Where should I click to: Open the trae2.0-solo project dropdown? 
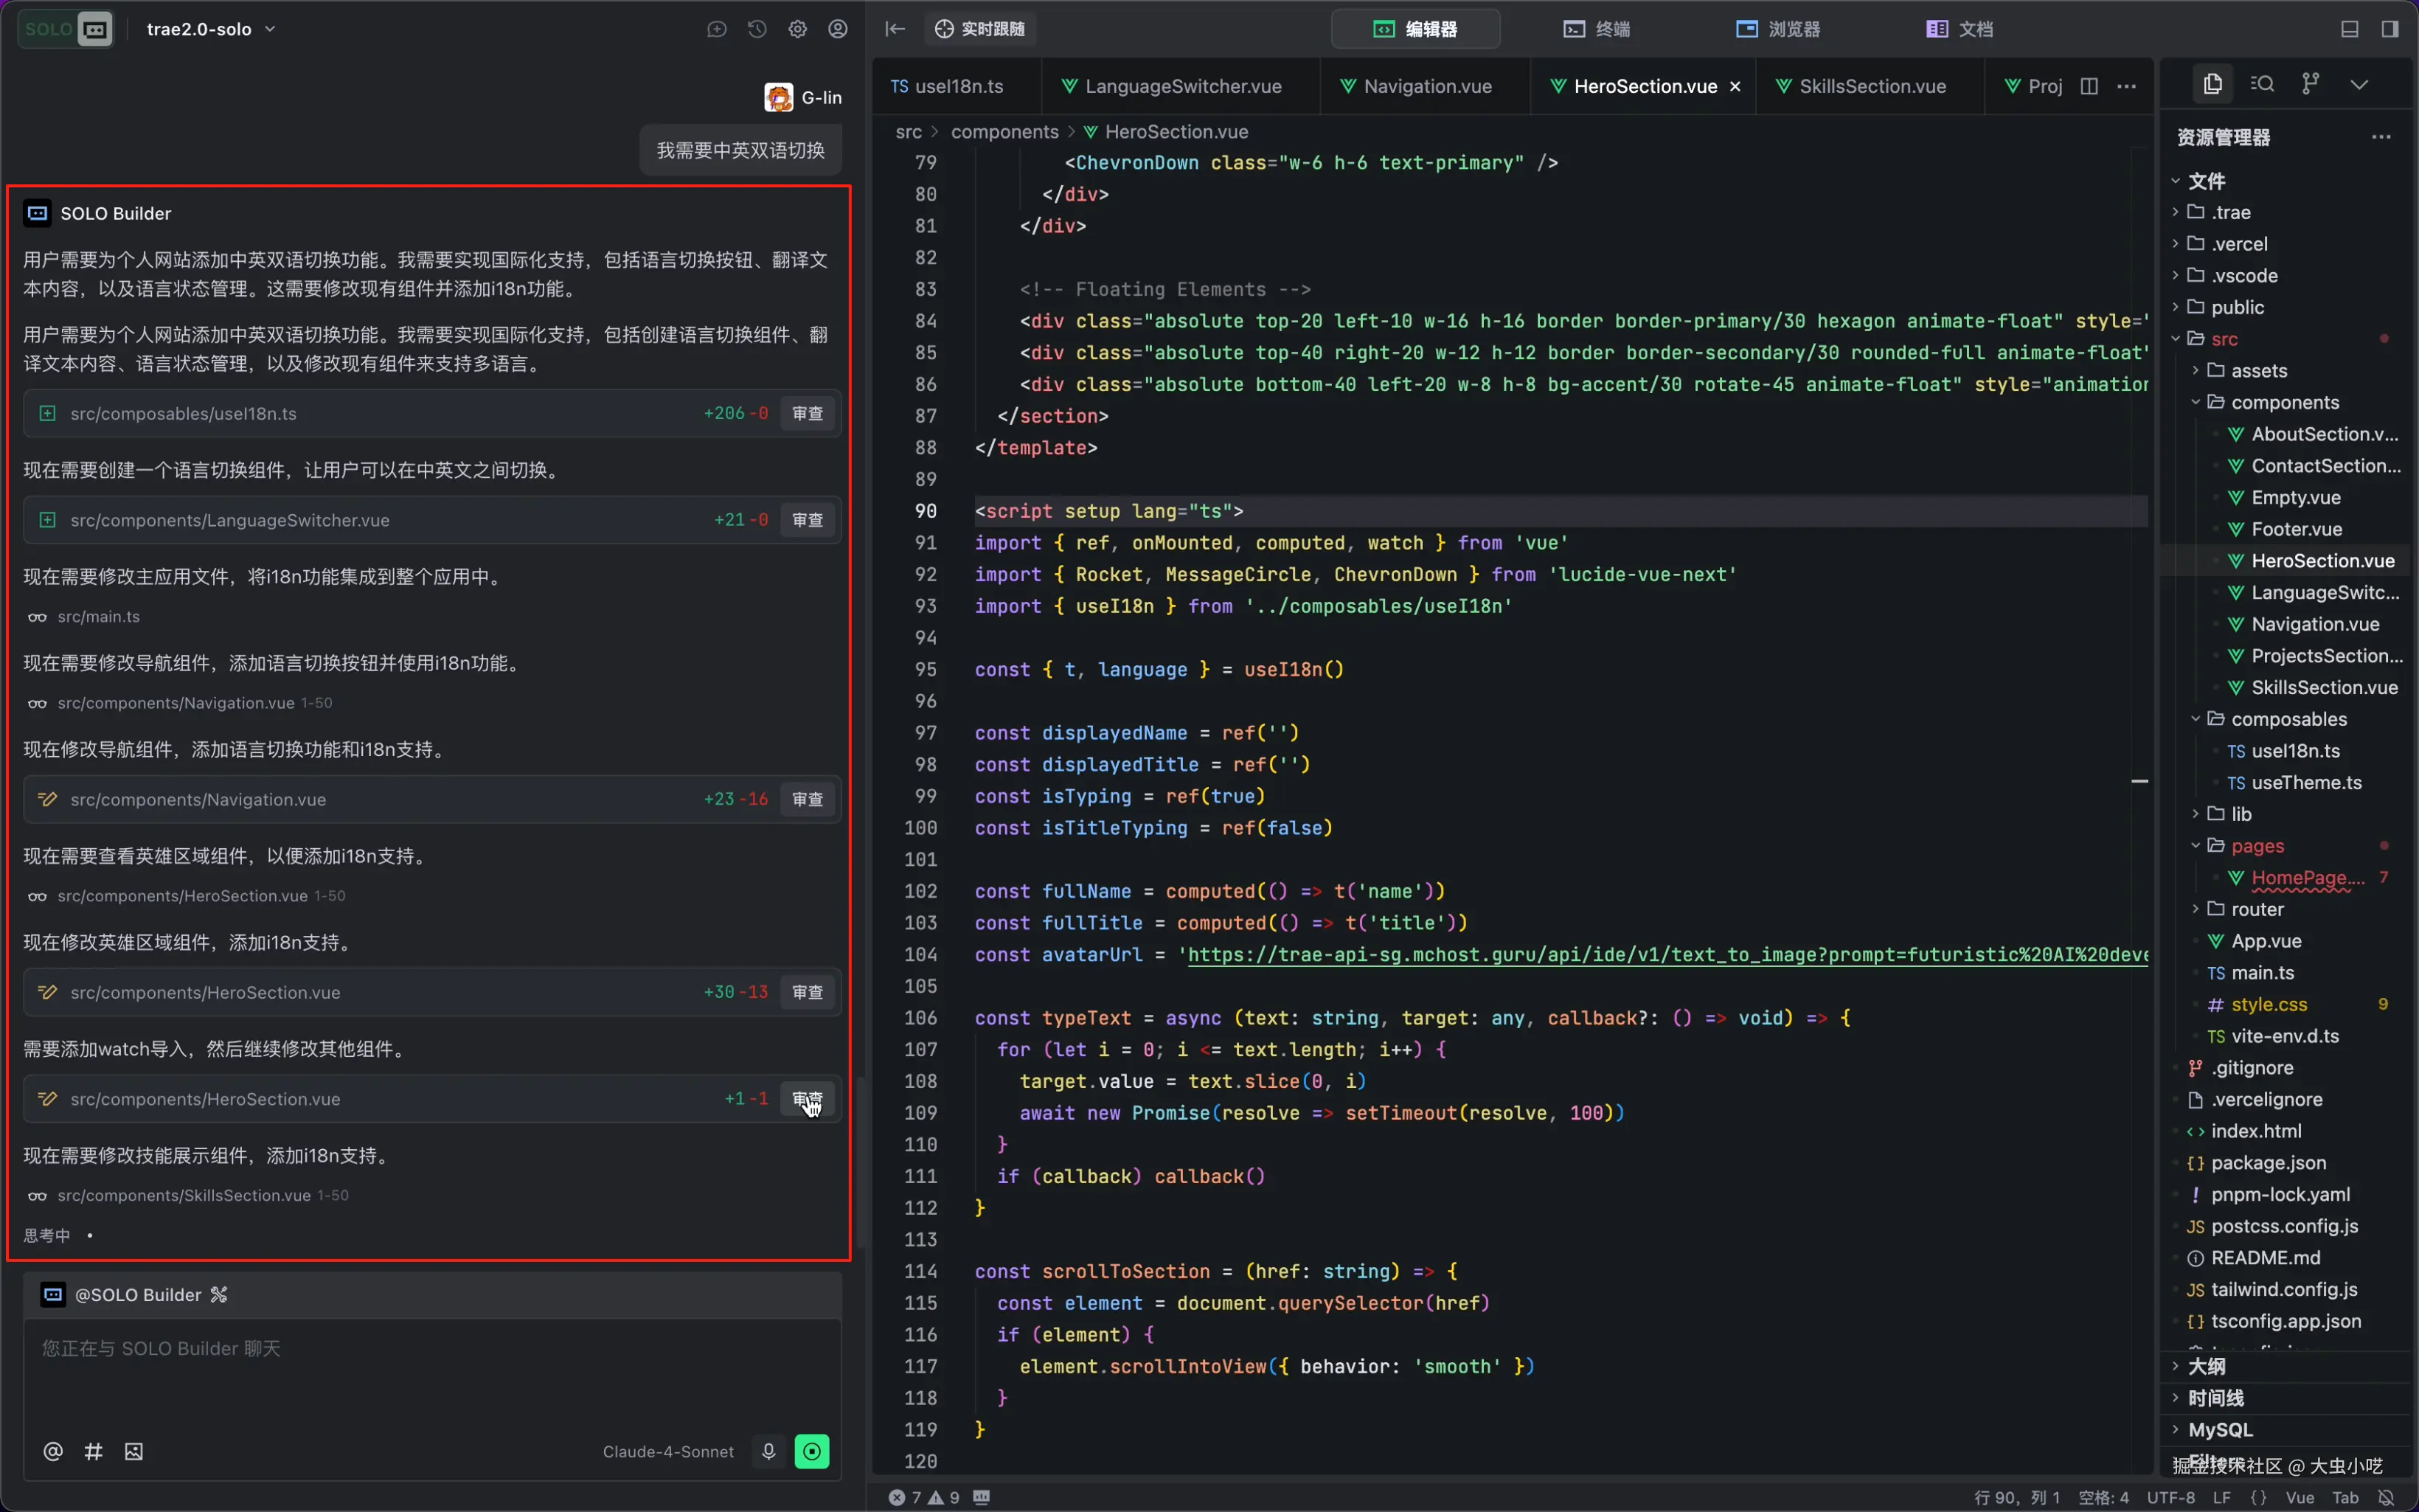click(211, 29)
